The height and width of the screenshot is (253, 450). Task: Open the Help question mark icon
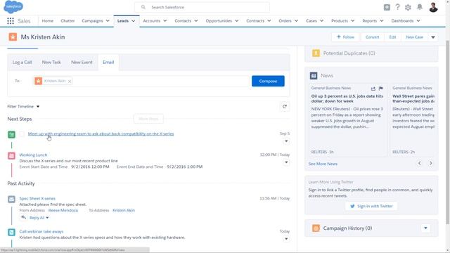point(397,7)
